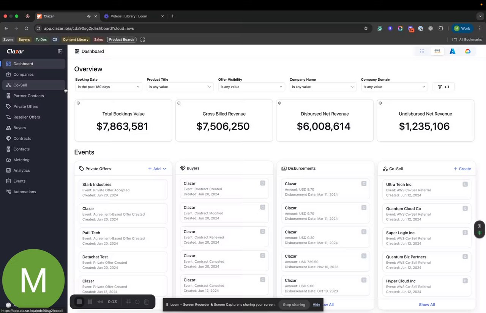Select the Google Cloud icon

click(468, 51)
